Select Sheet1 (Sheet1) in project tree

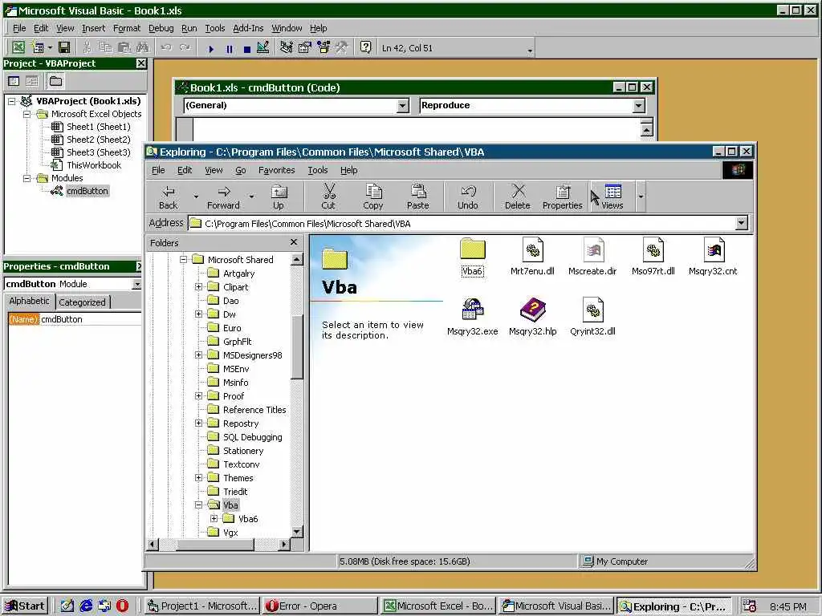[x=98, y=127]
